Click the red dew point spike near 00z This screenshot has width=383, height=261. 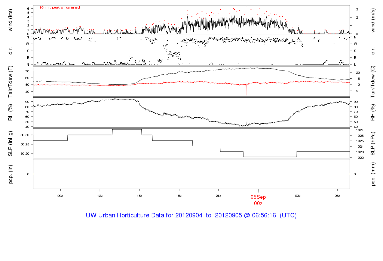pos(246,90)
